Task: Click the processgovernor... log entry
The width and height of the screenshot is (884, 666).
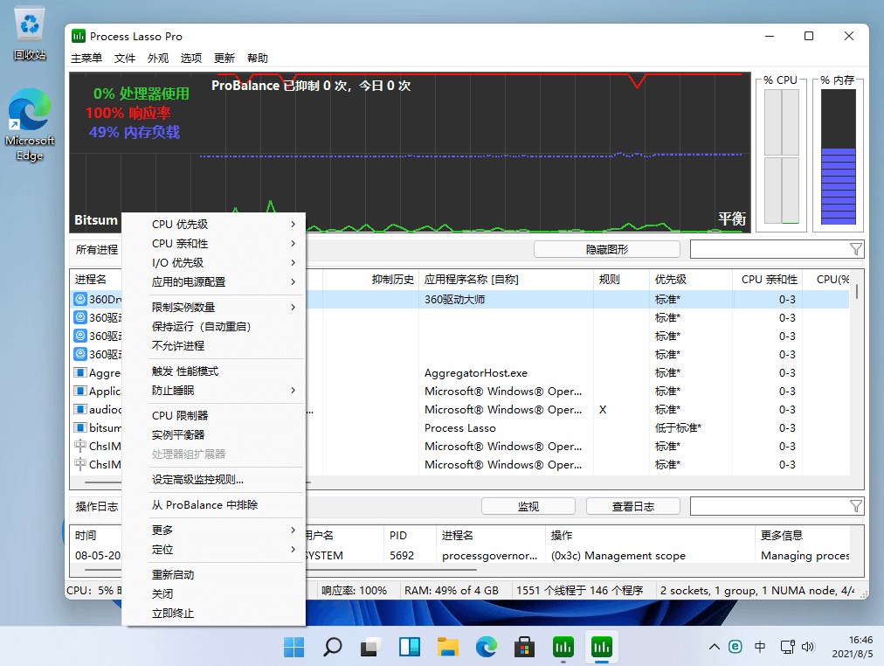Action: [489, 556]
